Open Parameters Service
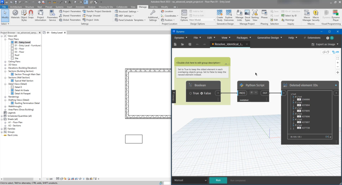This screenshot has height=185, width=342. point(52,15)
